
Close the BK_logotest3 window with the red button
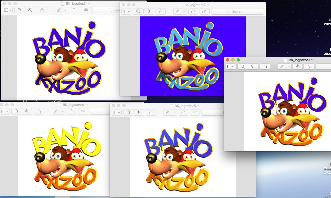pyautogui.click(x=228, y=60)
